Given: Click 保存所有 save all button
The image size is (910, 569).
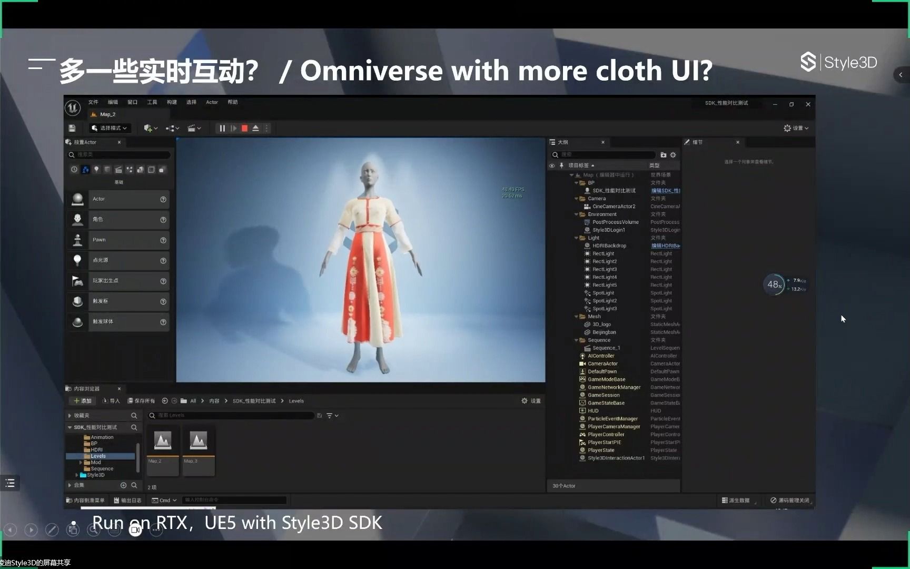Looking at the screenshot, I should (x=141, y=401).
